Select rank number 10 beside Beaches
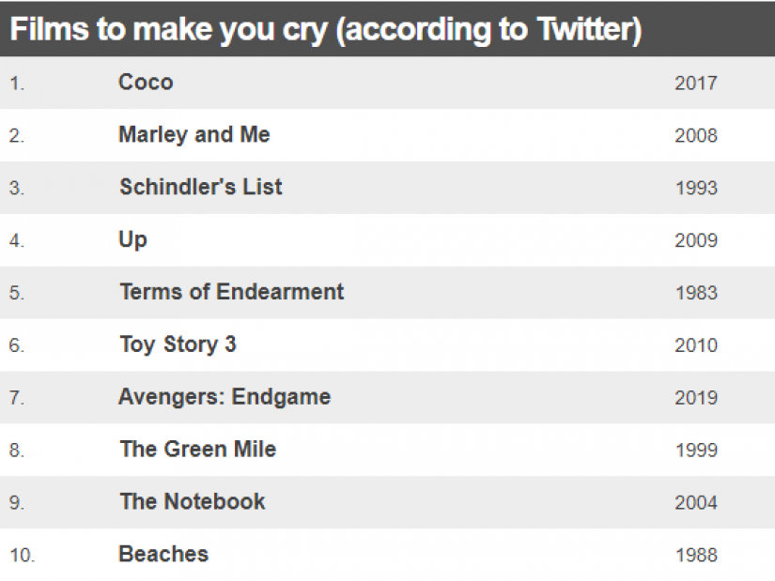Image resolution: width=775 pixels, height=581 pixels. (22, 556)
